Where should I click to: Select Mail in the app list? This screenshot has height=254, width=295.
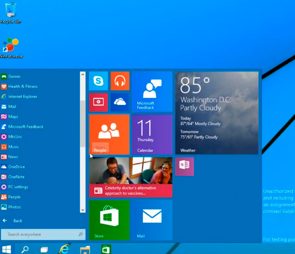[40, 107]
